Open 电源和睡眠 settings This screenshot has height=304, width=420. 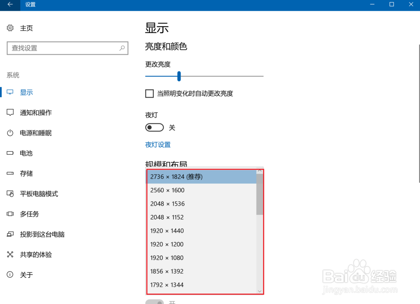click(37, 133)
